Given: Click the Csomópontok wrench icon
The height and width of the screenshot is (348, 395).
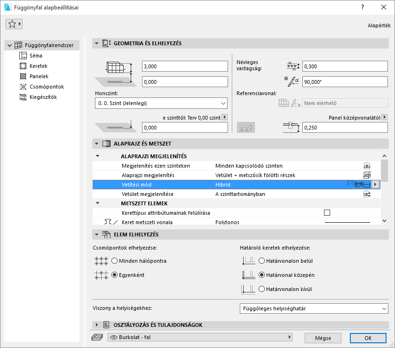Looking at the screenshot, I should (23, 86).
